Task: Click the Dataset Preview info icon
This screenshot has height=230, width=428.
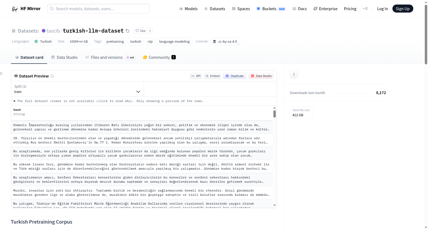Action: (52, 76)
